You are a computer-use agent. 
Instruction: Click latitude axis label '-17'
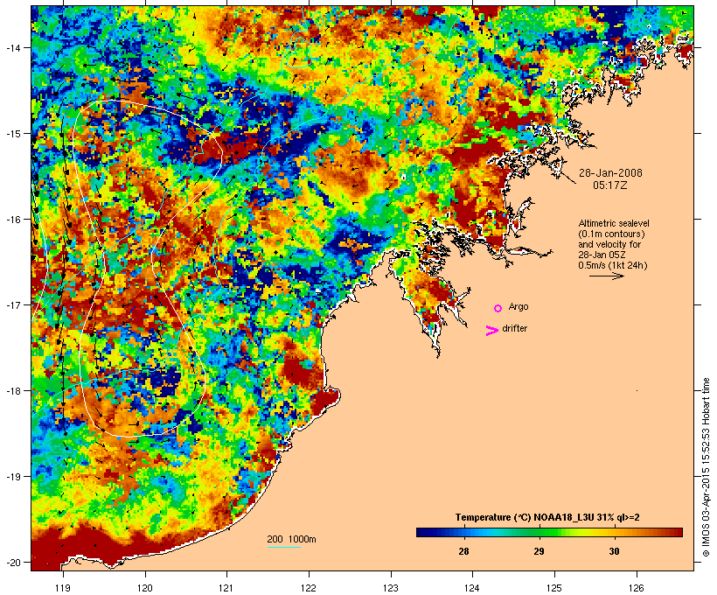point(13,304)
